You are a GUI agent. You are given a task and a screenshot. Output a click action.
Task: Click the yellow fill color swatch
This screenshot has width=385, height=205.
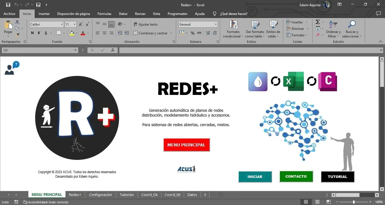pyautogui.click(x=72, y=33)
